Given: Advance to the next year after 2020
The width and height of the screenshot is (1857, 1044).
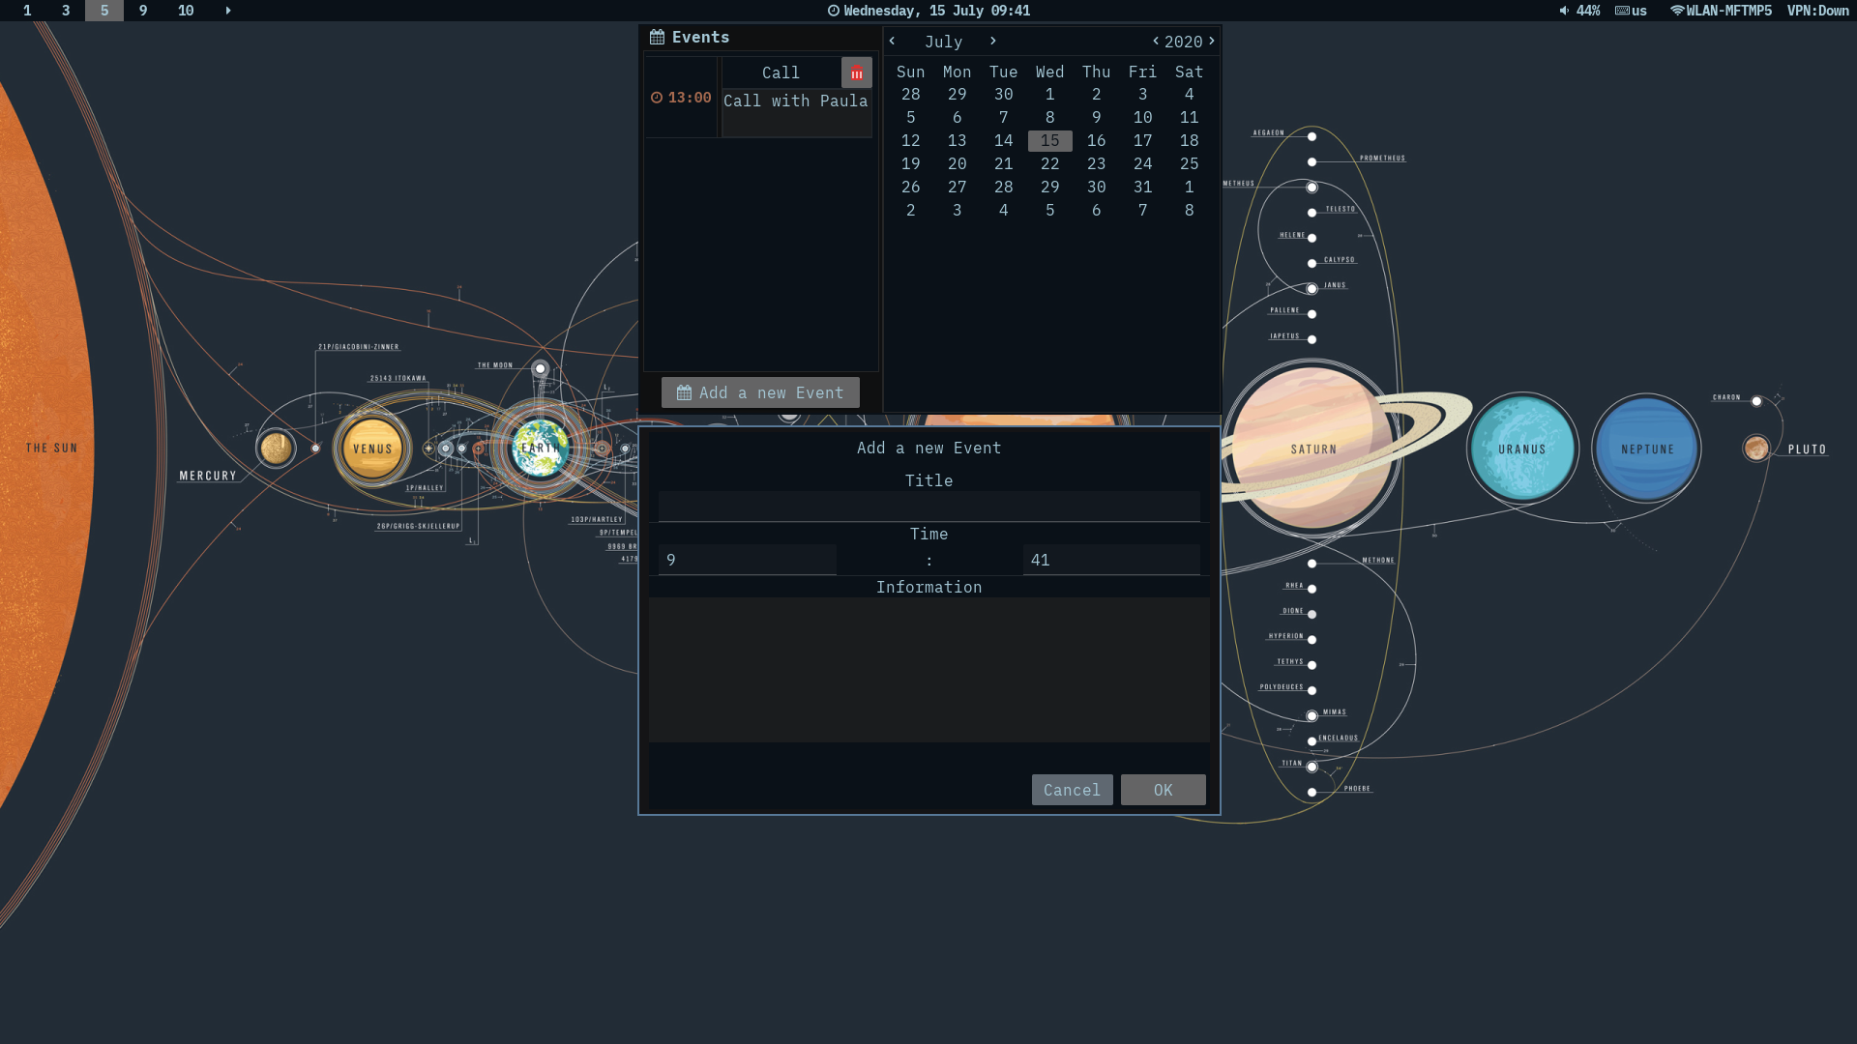Looking at the screenshot, I should click(1211, 41).
